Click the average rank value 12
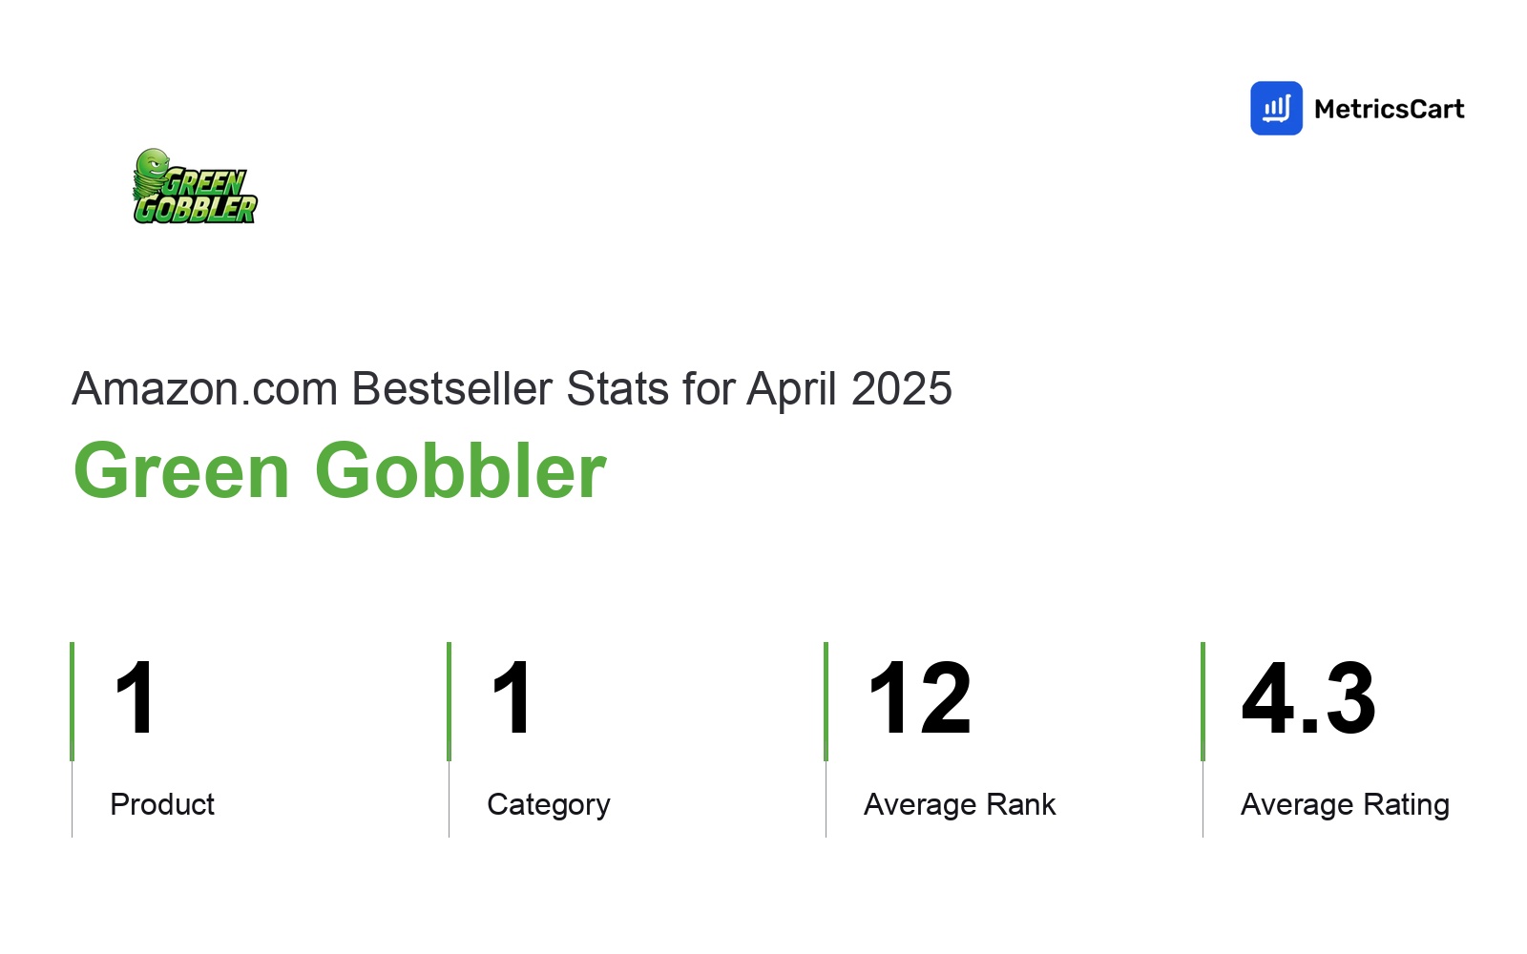 pyautogui.click(x=920, y=698)
